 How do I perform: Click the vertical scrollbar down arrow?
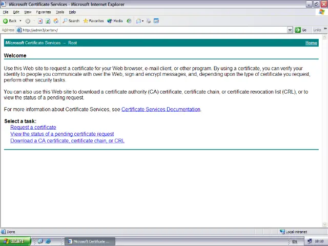click(x=324, y=224)
